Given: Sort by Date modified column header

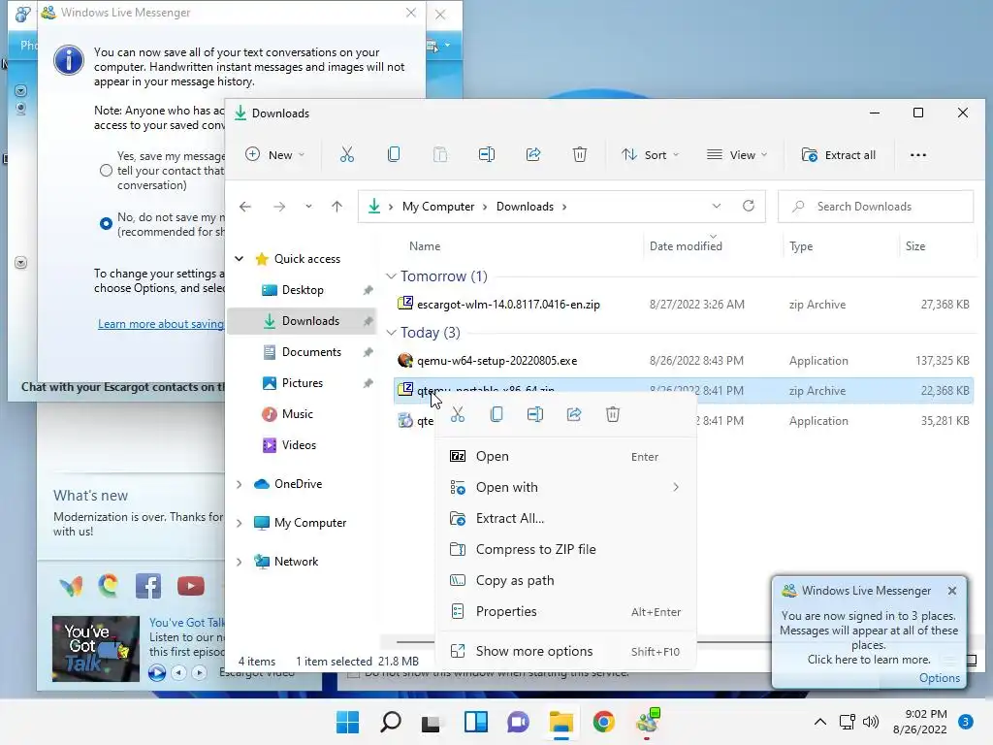Looking at the screenshot, I should tap(686, 246).
